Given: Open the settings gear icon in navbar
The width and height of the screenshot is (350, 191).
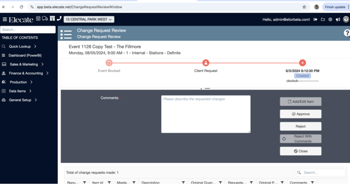Looking at the screenshot, I should click(330, 20).
